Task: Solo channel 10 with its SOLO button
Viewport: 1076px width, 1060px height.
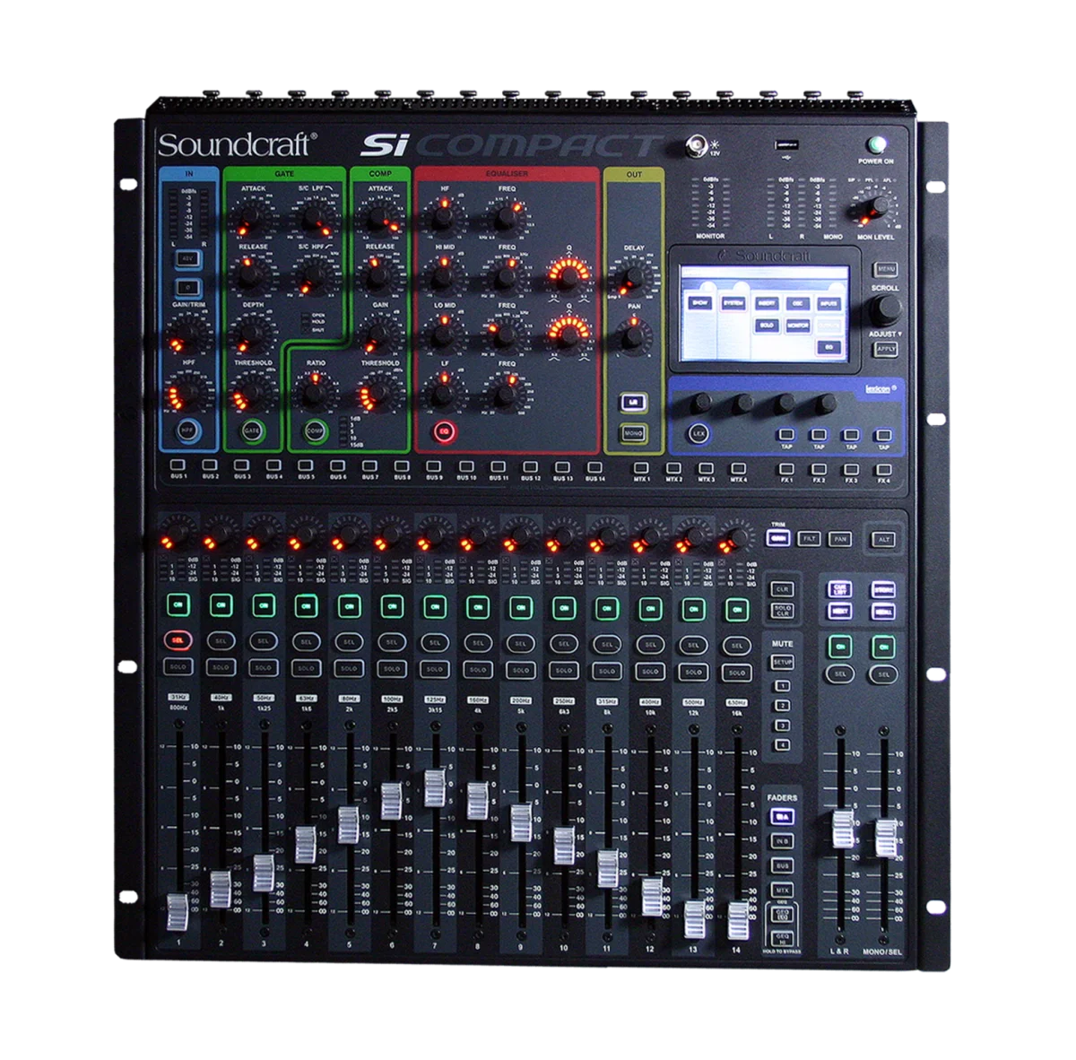Action: point(564,670)
